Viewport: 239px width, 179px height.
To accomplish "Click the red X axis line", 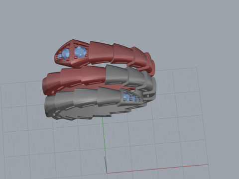I will 157,169.
